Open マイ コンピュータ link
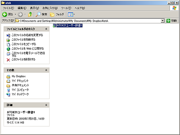This screenshot has width=180, height=135. point(20,90)
